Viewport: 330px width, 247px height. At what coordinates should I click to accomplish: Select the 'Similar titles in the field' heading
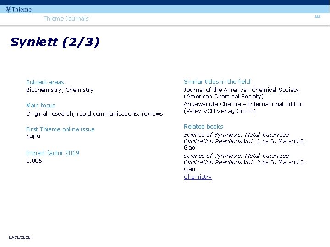pyautogui.click(x=217, y=82)
